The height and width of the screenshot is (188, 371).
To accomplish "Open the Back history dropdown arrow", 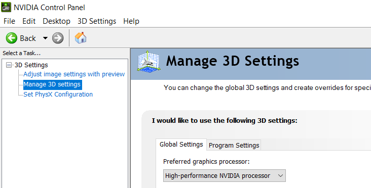I will 45,38.
